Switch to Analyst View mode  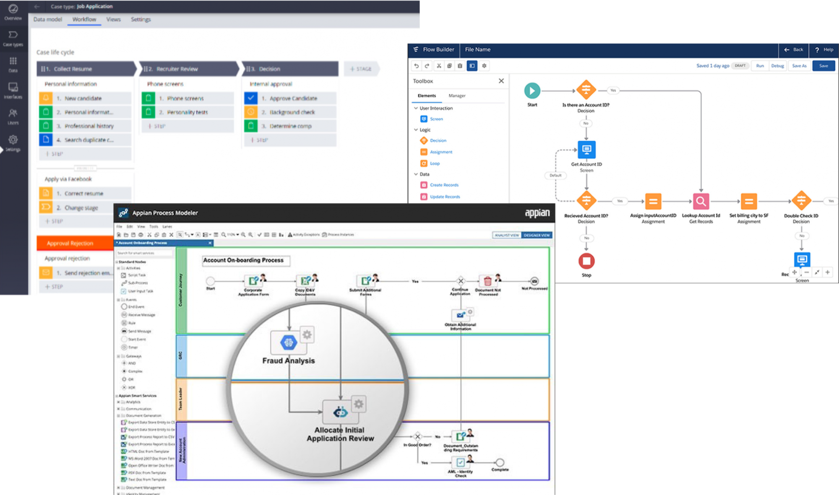click(x=507, y=235)
